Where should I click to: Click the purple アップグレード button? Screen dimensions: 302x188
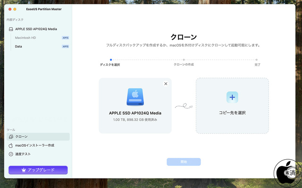pyautogui.click(x=38, y=170)
